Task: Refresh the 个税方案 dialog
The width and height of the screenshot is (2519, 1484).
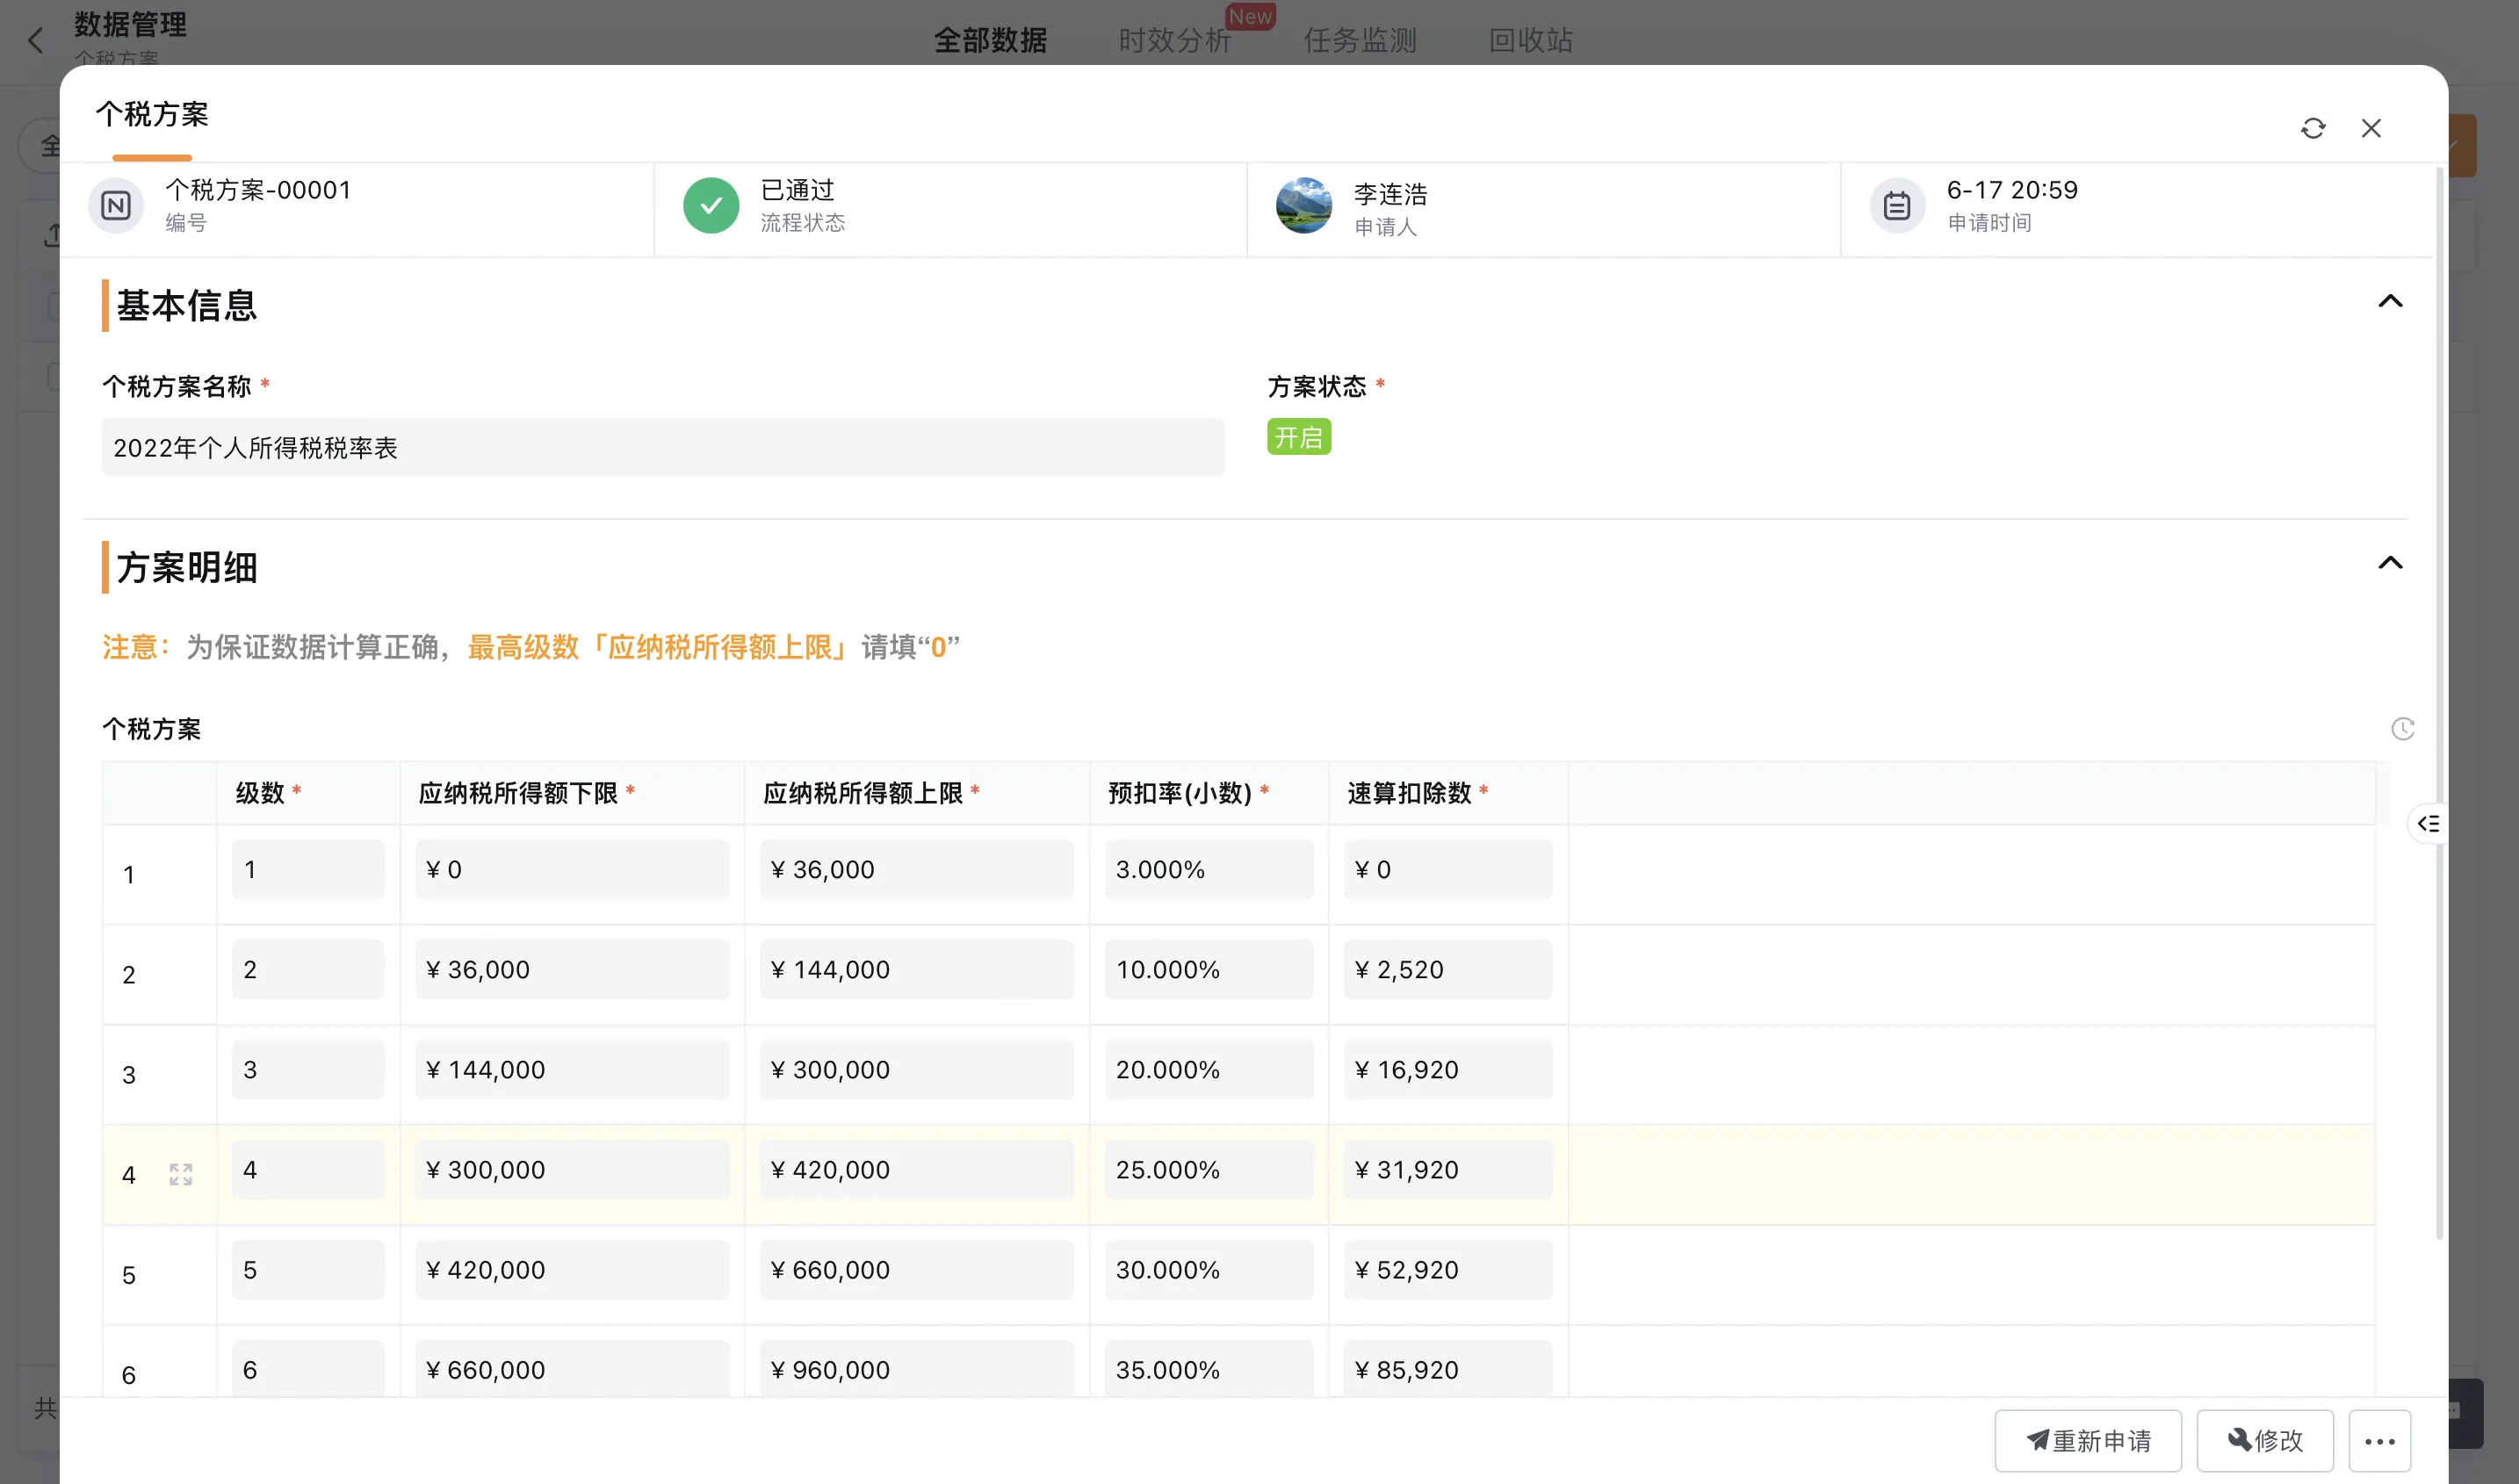Action: pyautogui.click(x=2313, y=128)
